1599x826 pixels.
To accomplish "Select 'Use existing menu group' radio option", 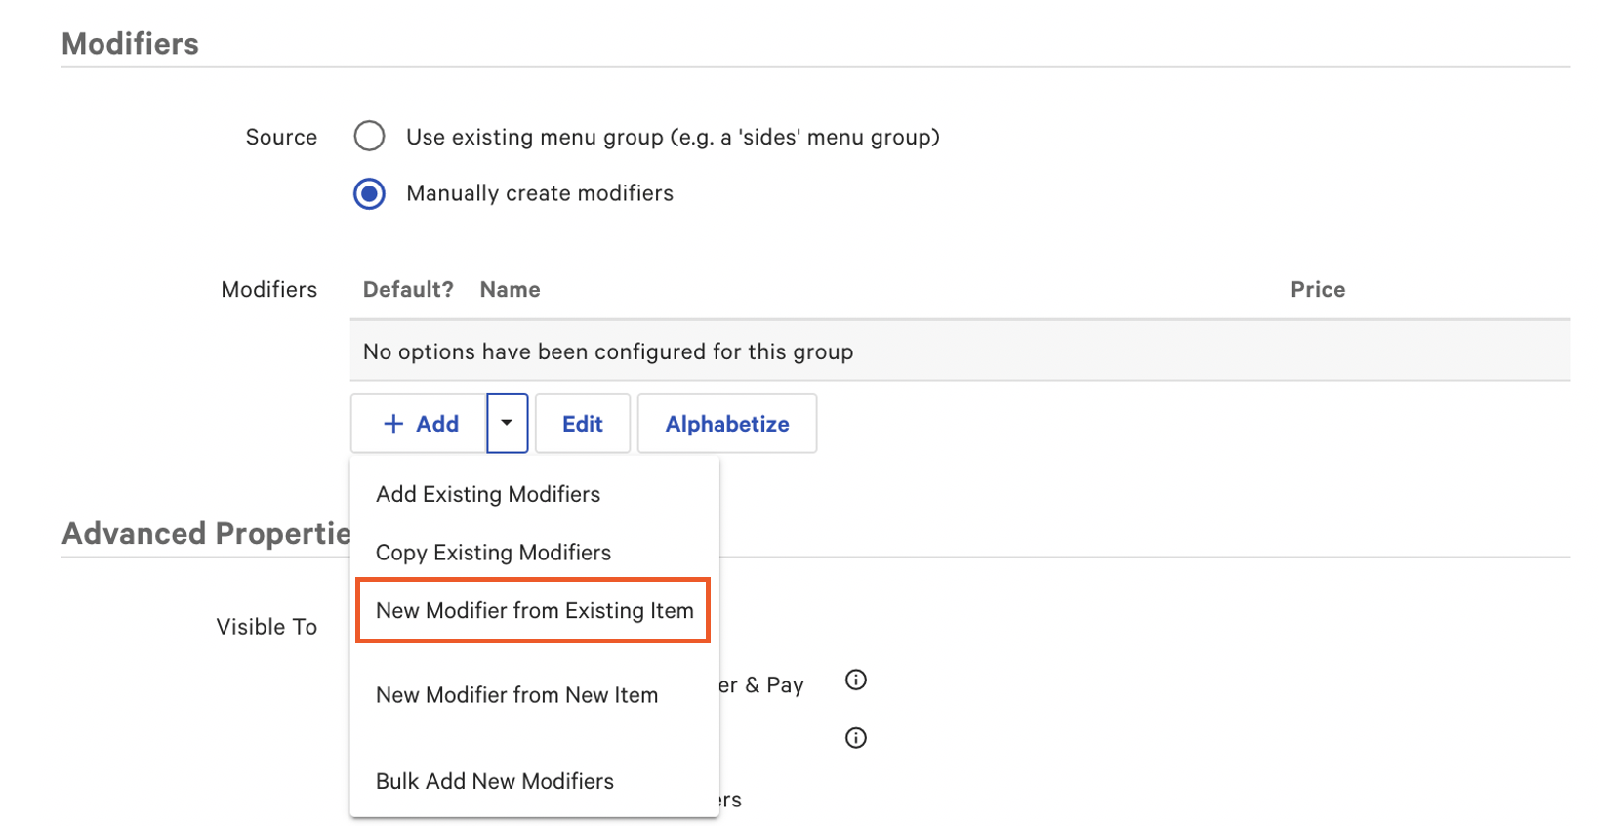I will [369, 137].
